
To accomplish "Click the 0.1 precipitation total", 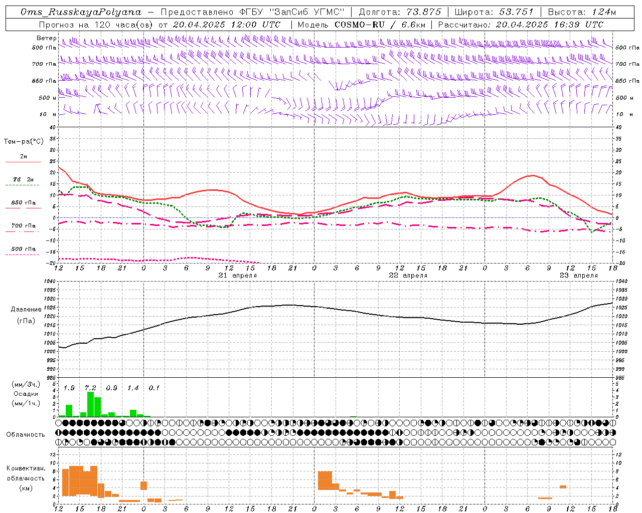I will [x=154, y=388].
